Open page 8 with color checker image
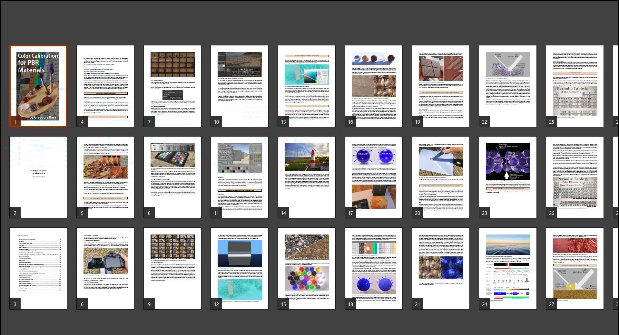 click(172, 177)
